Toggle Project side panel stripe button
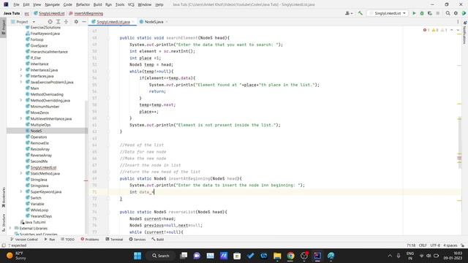Image resolution: width=468 pixels, height=263 pixels. coord(4,27)
